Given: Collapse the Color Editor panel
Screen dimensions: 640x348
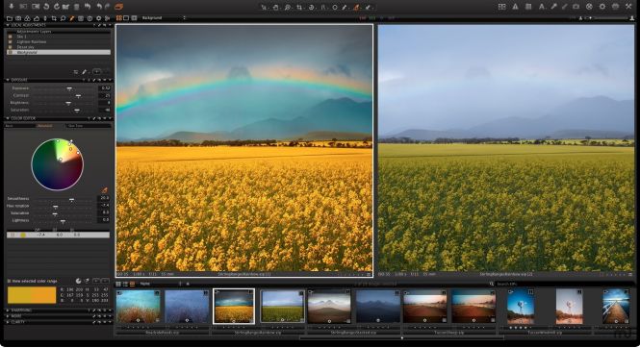Looking at the screenshot, I should (x=8, y=118).
